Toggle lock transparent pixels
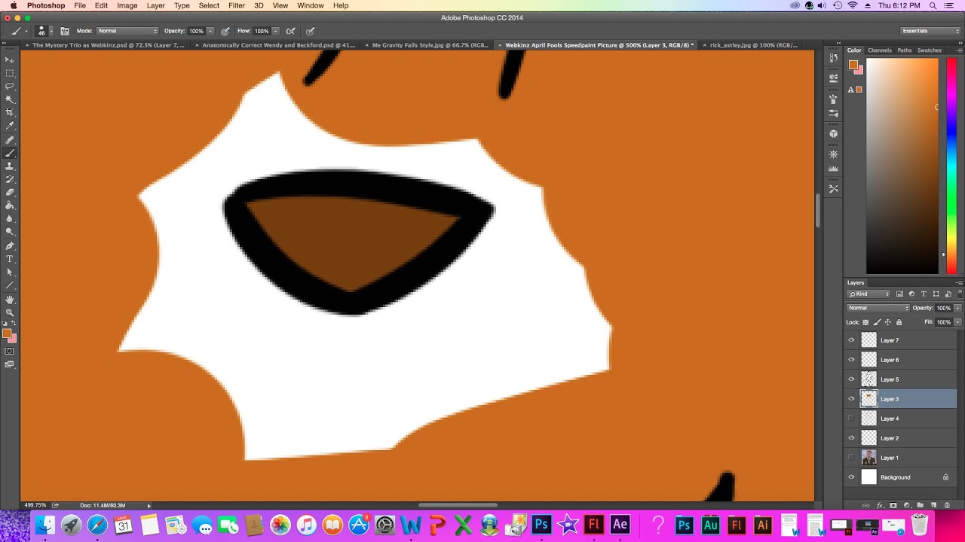965x542 pixels. point(865,322)
